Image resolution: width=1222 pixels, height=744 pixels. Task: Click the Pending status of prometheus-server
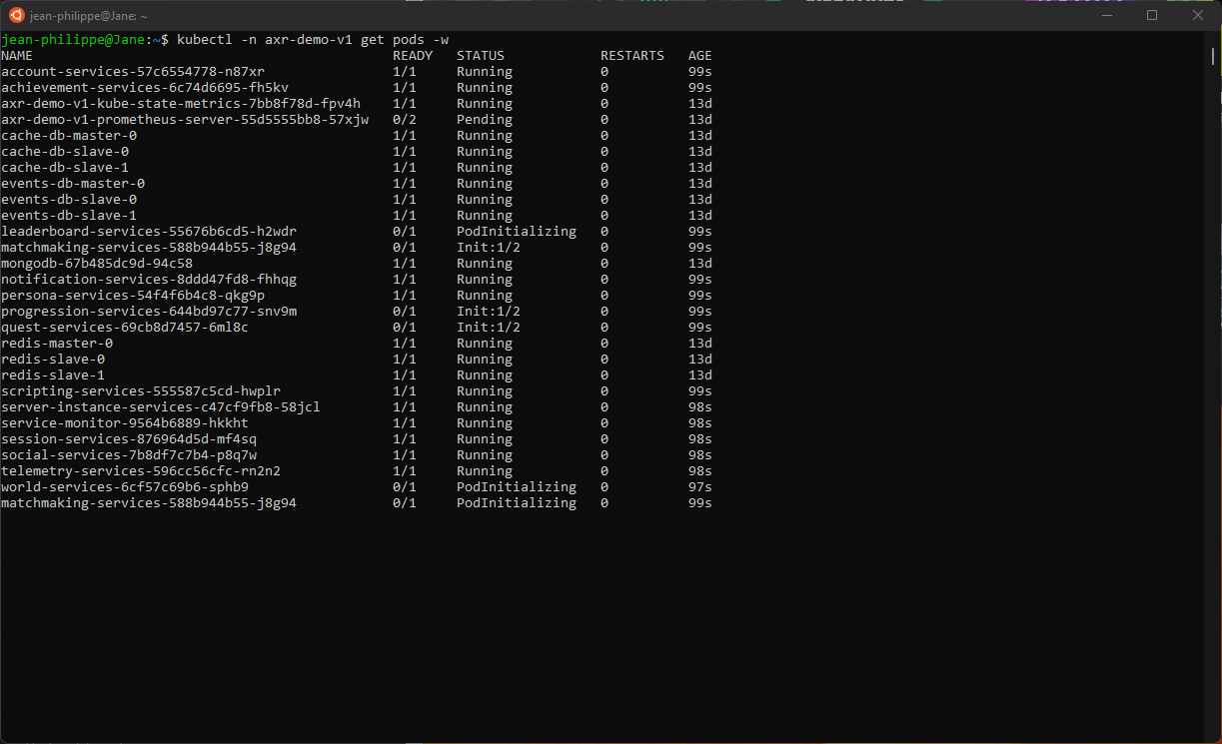click(x=485, y=120)
